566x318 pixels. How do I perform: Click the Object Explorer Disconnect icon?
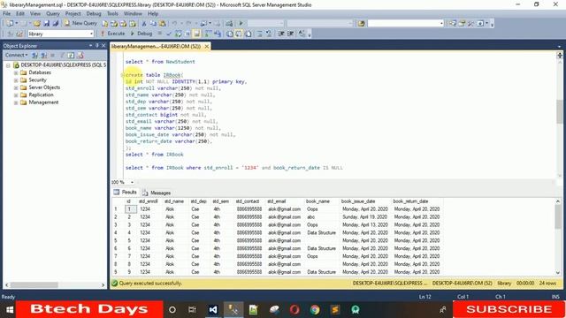[43, 55]
